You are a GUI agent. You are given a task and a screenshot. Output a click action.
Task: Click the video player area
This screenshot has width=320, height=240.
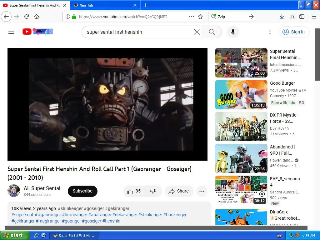pyautogui.click(x=107, y=104)
